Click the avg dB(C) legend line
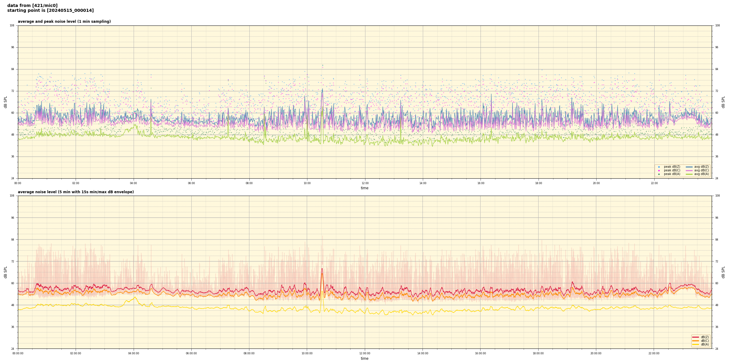Viewport: 729px width, 364px height. click(689, 170)
